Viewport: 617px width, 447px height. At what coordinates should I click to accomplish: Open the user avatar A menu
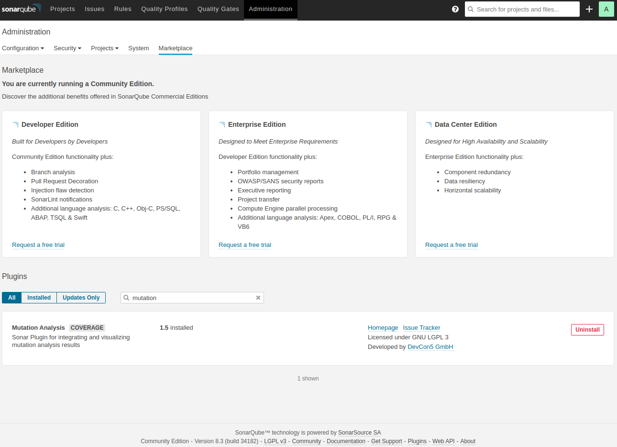pos(606,9)
